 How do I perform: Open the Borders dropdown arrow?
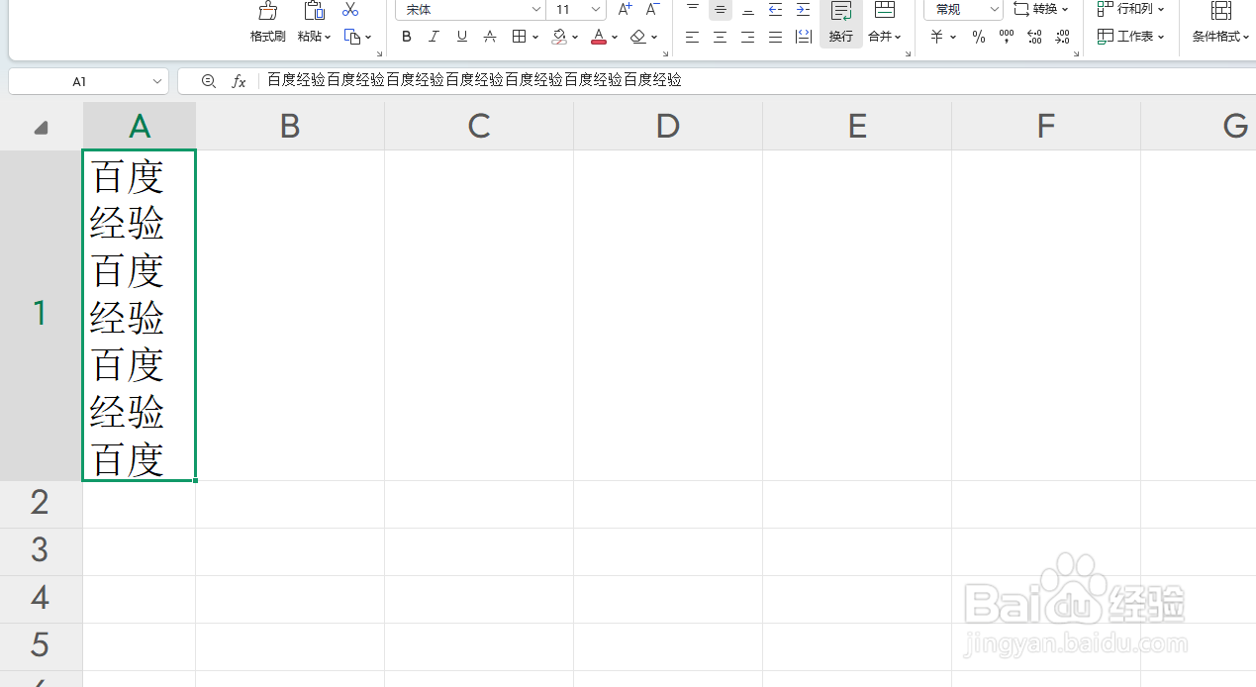click(x=535, y=38)
